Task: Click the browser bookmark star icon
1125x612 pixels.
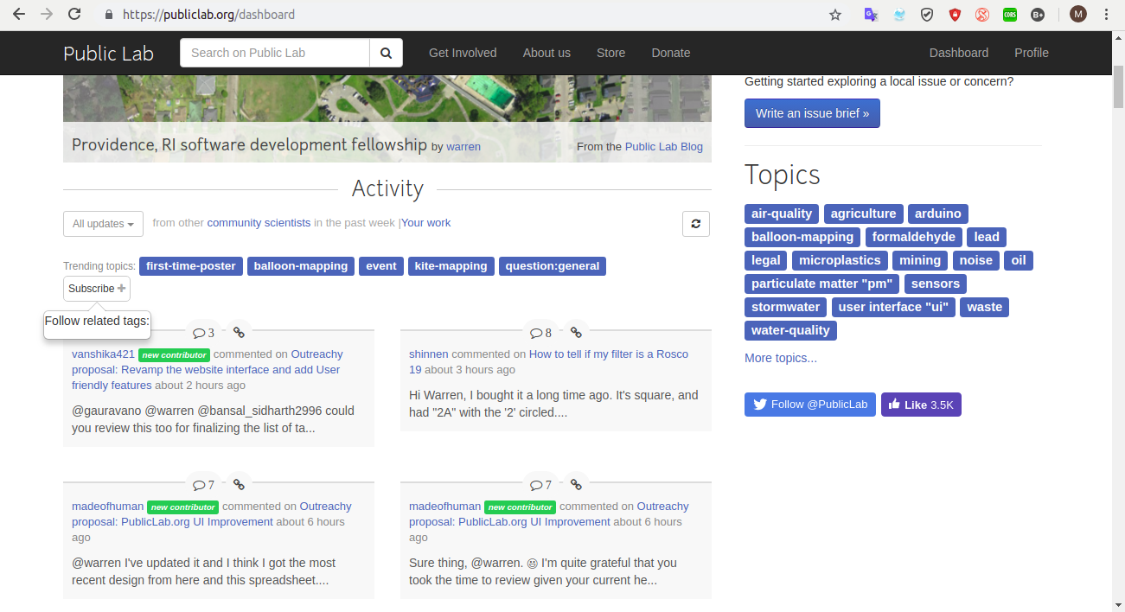Action: 834,15
